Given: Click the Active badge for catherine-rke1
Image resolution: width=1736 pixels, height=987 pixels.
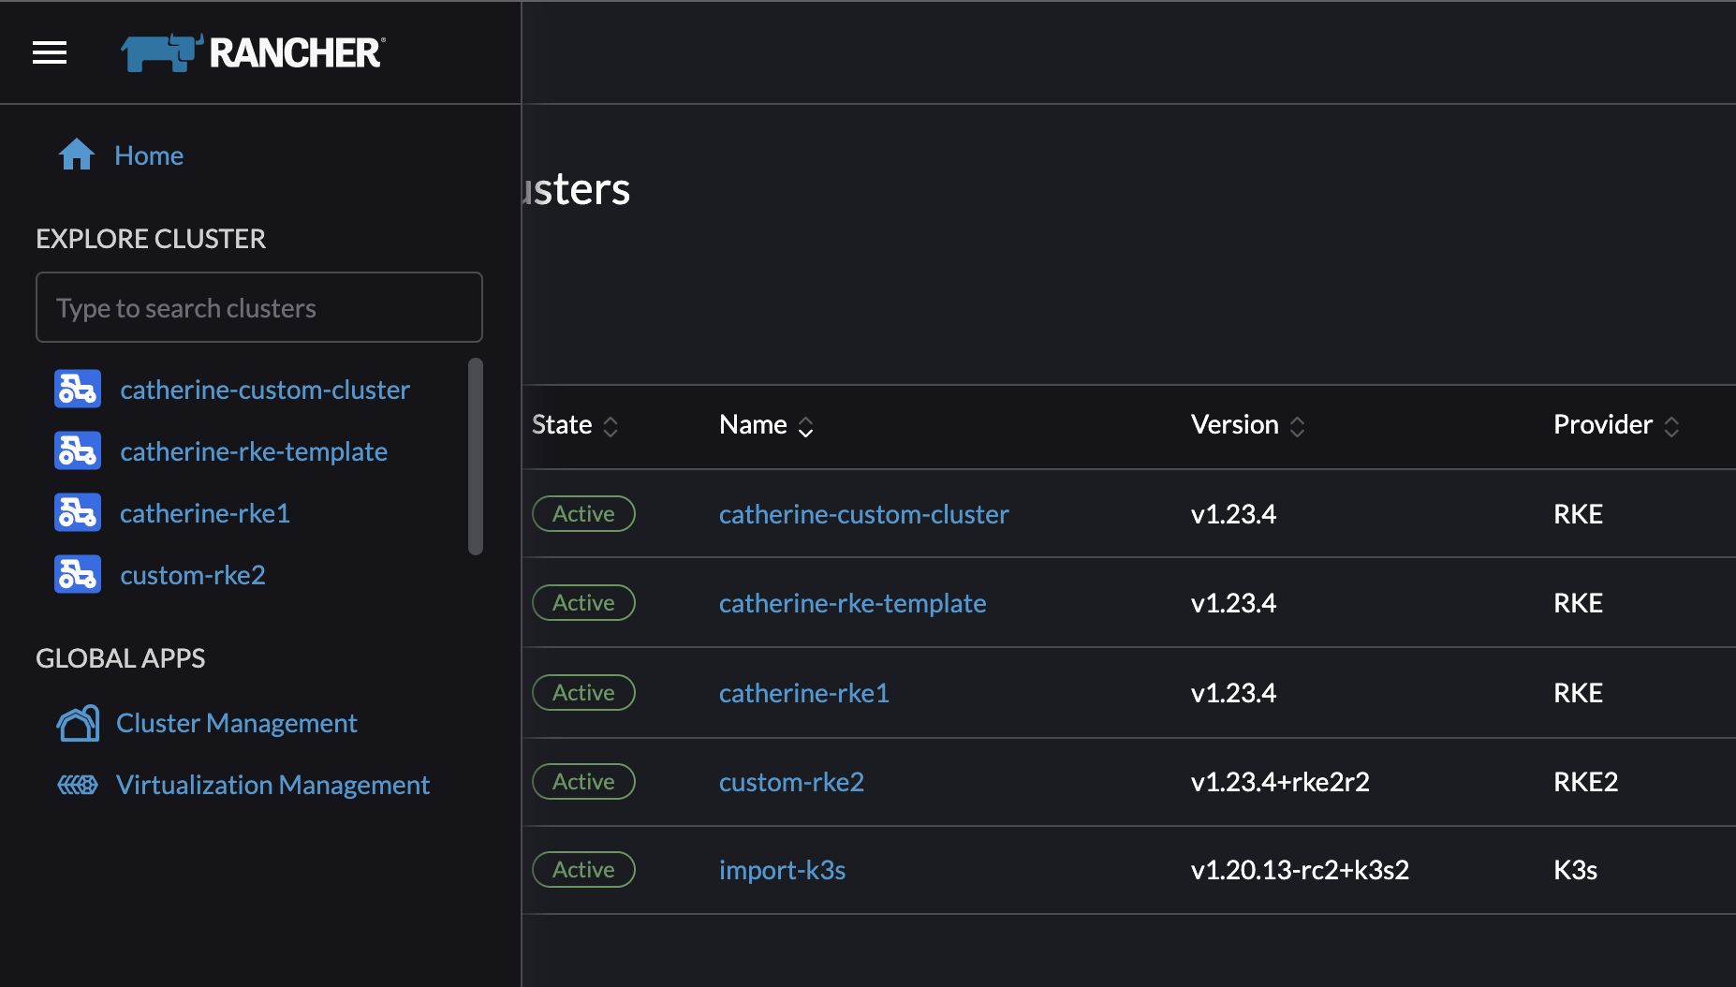Looking at the screenshot, I should click(x=583, y=692).
